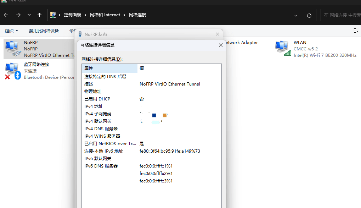The height and width of the screenshot is (208, 361).
Task: Click the 搜索 网络连接 search field
Action: point(340,15)
